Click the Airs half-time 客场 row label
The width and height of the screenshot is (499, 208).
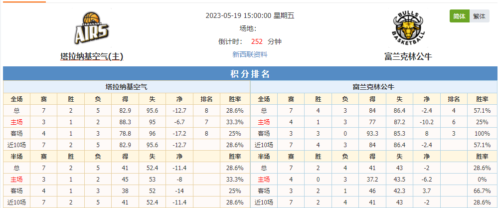(16, 191)
